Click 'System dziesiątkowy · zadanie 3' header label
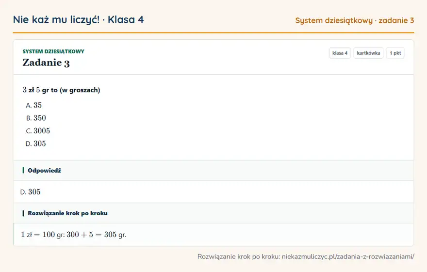 (355, 20)
